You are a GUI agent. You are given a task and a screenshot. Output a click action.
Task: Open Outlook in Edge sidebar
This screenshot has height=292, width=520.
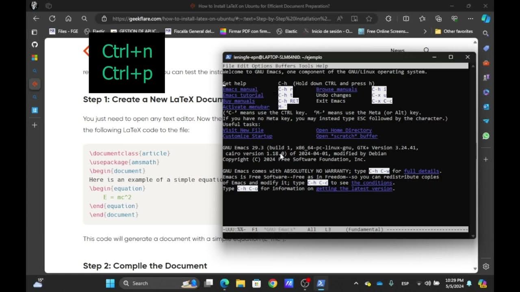click(x=486, y=107)
